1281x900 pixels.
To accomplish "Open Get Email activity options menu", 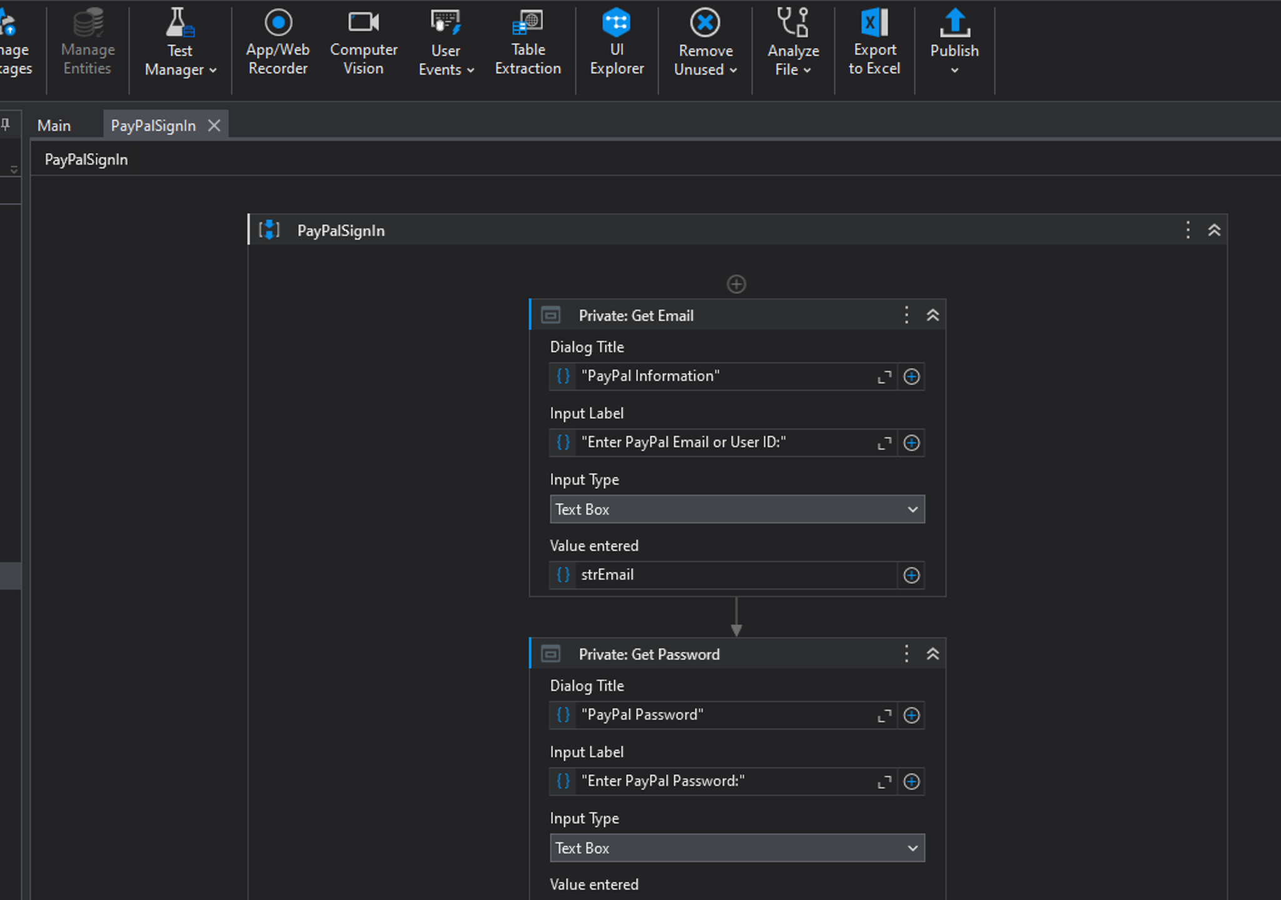I will pyautogui.click(x=906, y=315).
